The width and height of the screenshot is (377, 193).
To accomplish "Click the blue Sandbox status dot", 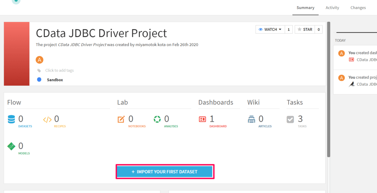I will pos(39,80).
